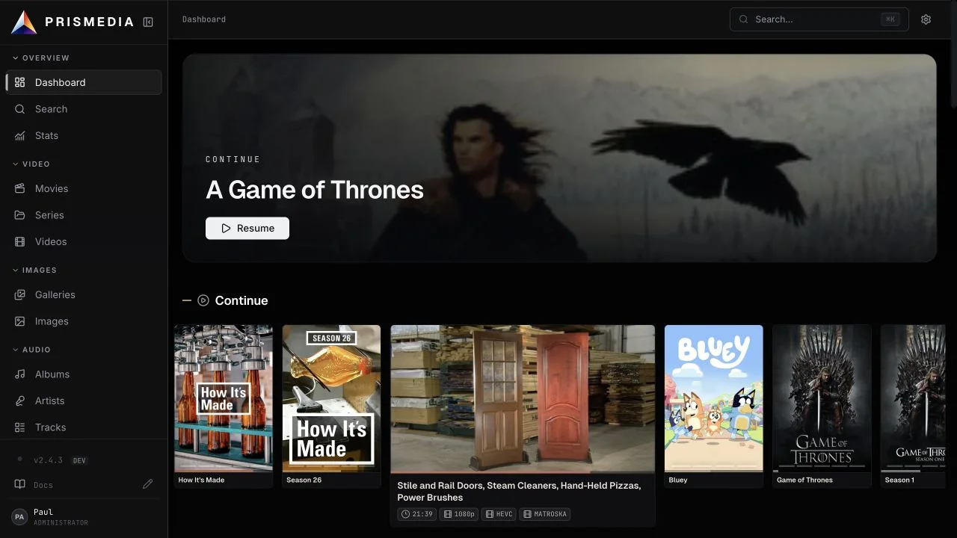Open the How It's Made series poster

coord(224,398)
